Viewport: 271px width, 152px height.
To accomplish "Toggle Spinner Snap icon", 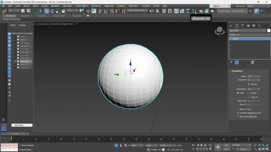I will 117,11.
